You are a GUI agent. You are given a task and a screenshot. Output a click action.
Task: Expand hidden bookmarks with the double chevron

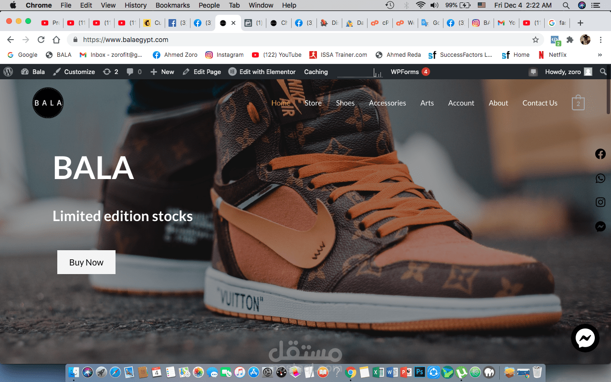click(600, 55)
